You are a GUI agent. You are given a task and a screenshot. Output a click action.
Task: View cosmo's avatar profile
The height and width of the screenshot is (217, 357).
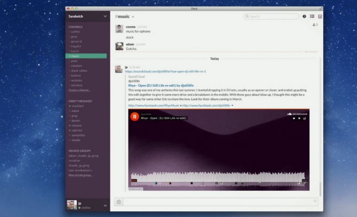119,29
